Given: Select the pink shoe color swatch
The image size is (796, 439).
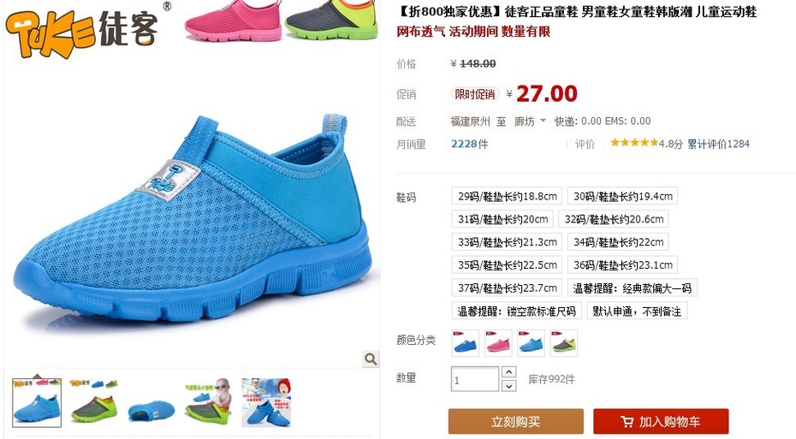Looking at the screenshot, I should point(497,342).
